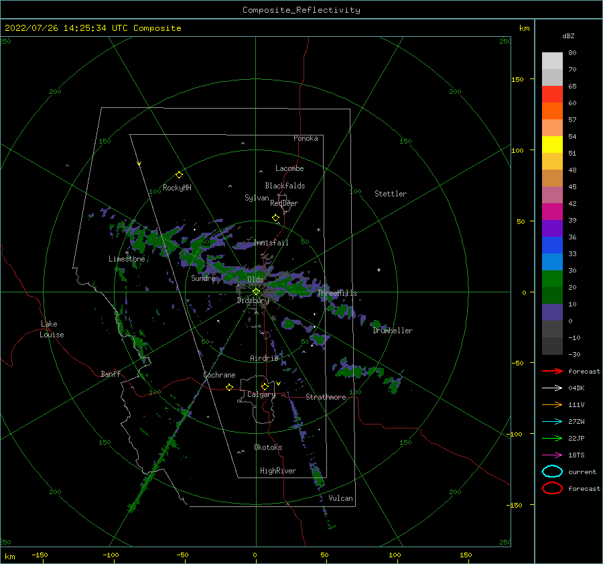603x564 pixels.
Task: Pick the bright yellow swatch between 54 and 51
Action: point(552,144)
